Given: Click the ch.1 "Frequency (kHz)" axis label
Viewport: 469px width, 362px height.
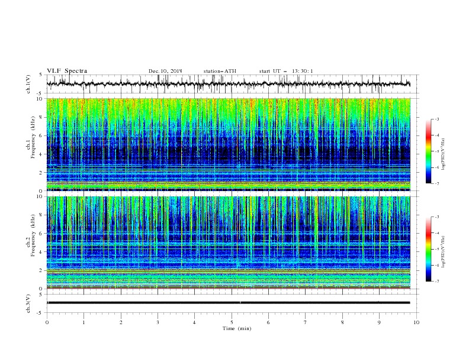Looking at the screenshot, I should click(x=33, y=137).
